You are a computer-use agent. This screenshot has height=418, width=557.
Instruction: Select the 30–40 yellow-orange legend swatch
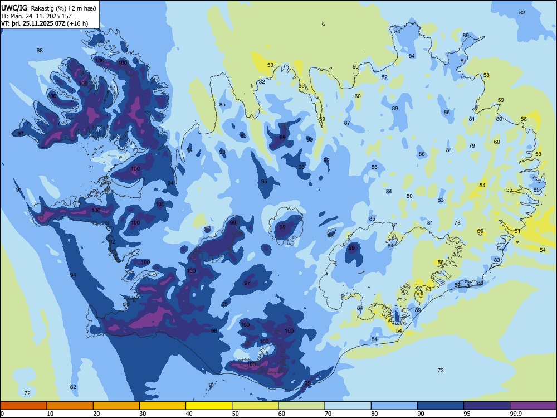tap(163, 406)
